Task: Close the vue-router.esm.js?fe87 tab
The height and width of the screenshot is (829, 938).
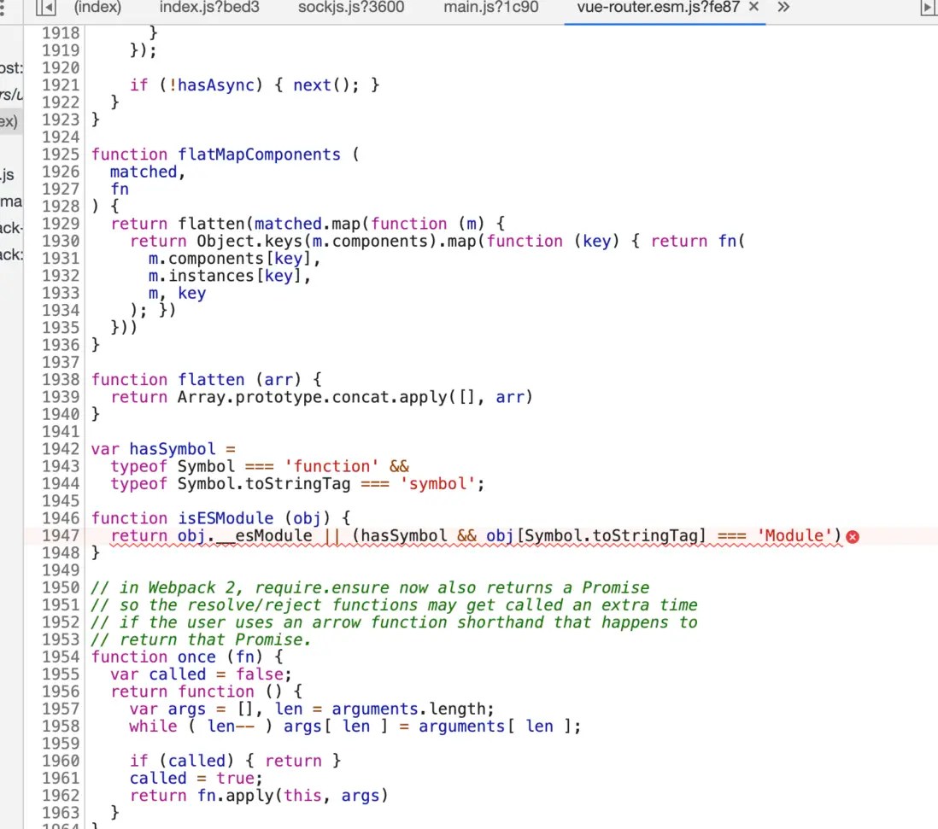Action: click(753, 7)
